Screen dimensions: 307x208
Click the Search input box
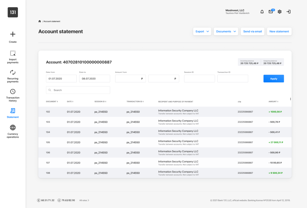coord(78,90)
